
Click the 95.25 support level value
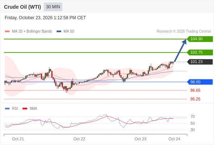195,99
